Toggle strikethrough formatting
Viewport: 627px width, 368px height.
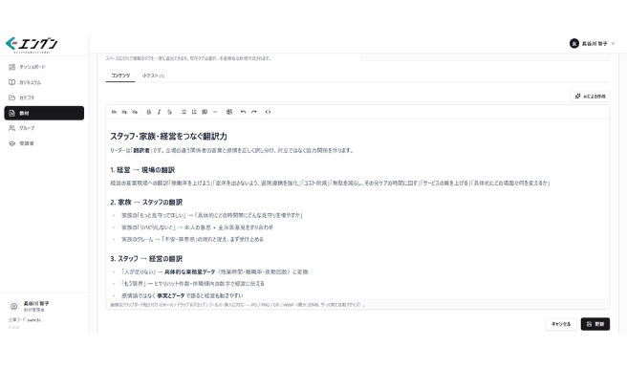(x=169, y=112)
